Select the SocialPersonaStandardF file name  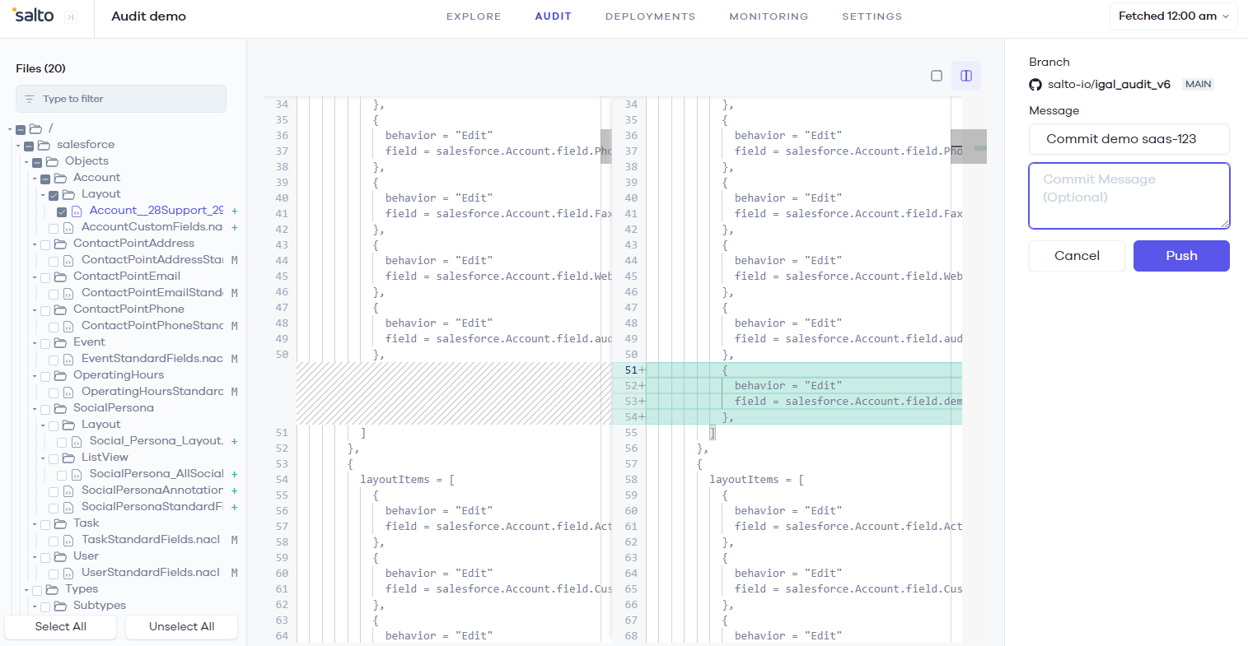tap(152, 507)
